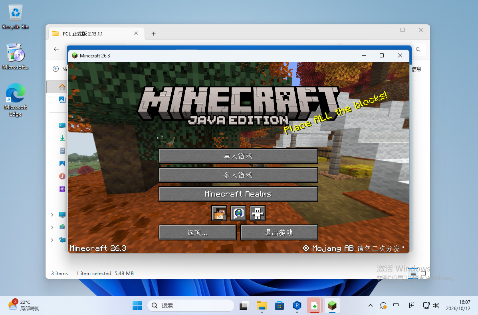Screen dimensions: 478x315
Task: Expand This PC in Explorer sidebar
Action: pyautogui.click(x=52, y=215)
